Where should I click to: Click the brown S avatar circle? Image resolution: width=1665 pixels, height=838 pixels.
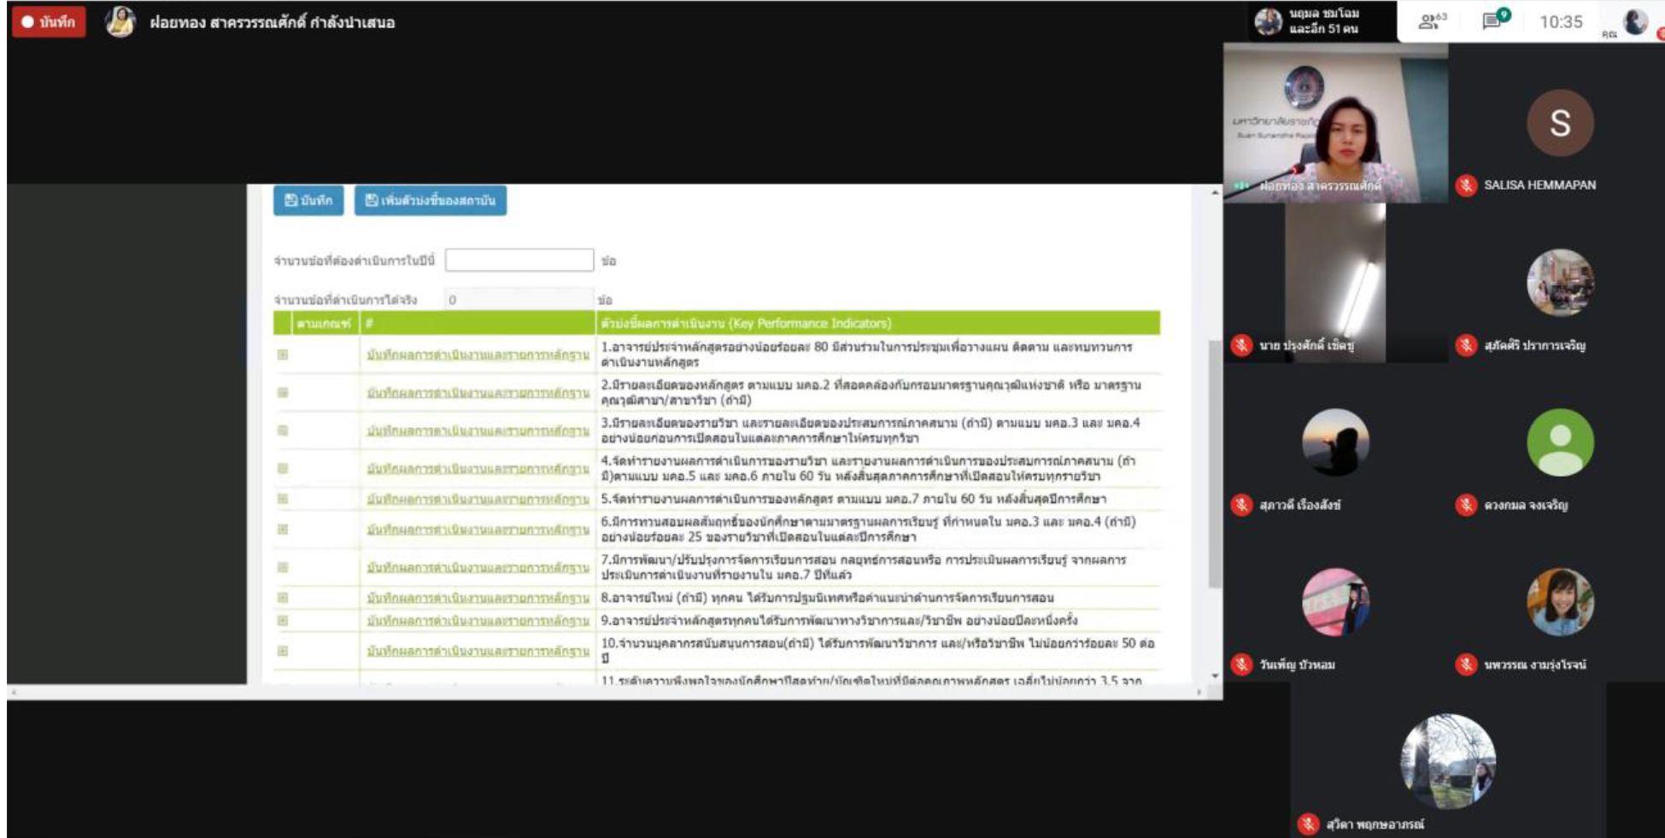coord(1559,123)
